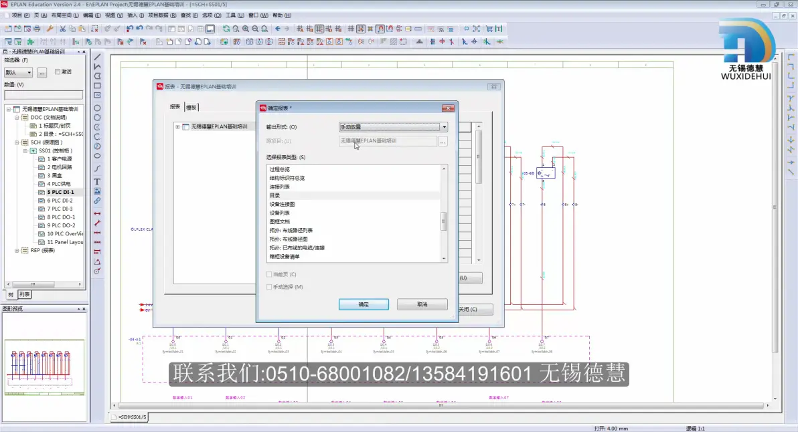Click the zoom in magnifier icon

tap(245, 29)
